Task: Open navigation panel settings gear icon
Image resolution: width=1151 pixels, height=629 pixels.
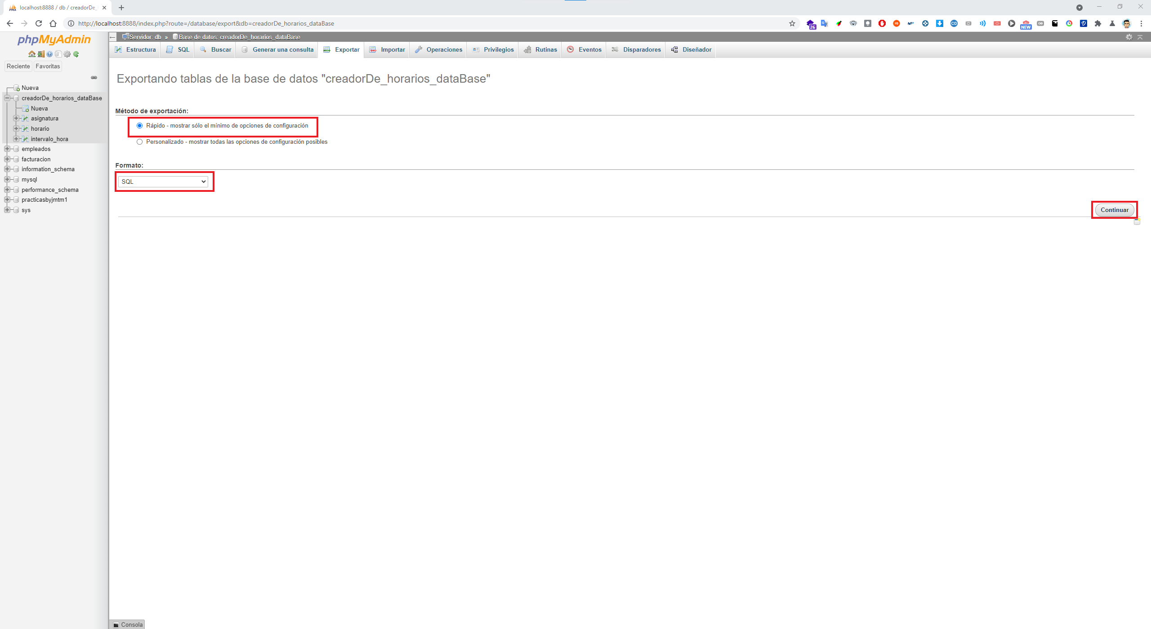Action: click(67, 54)
